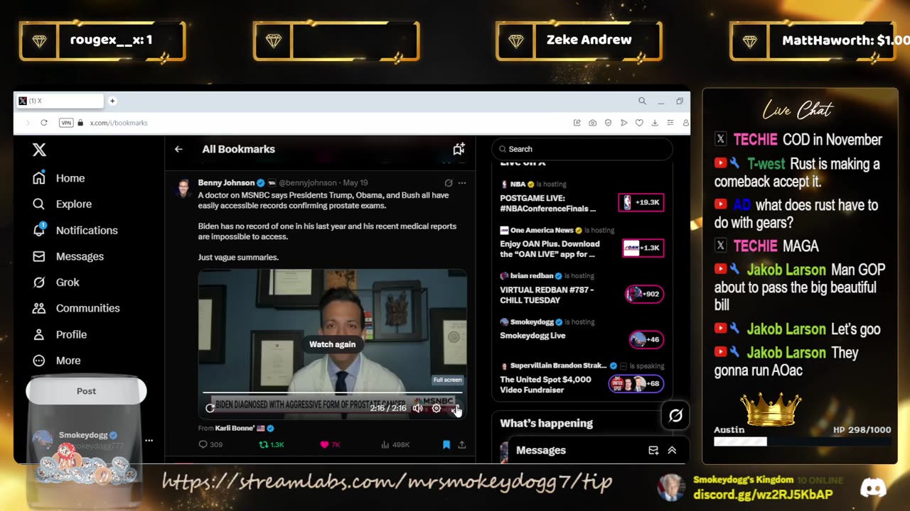Reload the page in the browser
910x511 pixels.
43,123
